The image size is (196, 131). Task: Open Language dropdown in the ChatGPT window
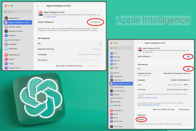tap(181, 80)
